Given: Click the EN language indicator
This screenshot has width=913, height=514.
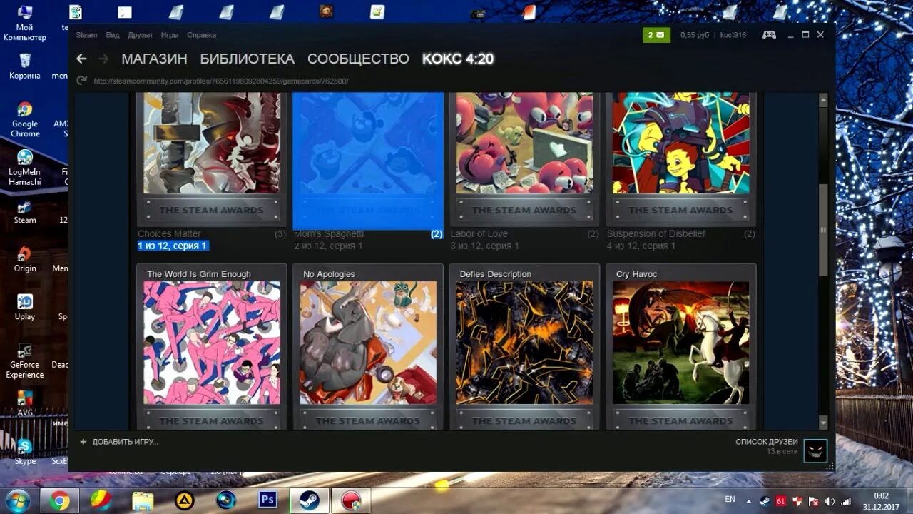Looking at the screenshot, I should (730, 498).
